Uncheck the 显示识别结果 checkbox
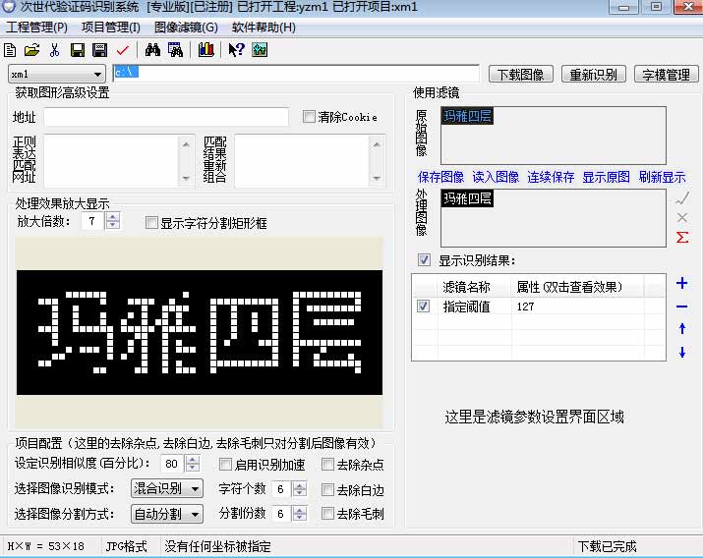The width and height of the screenshot is (703, 558). point(424,260)
